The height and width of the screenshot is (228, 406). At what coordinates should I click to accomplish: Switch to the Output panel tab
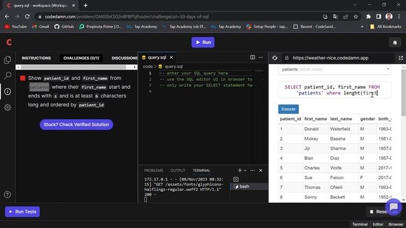(178, 170)
